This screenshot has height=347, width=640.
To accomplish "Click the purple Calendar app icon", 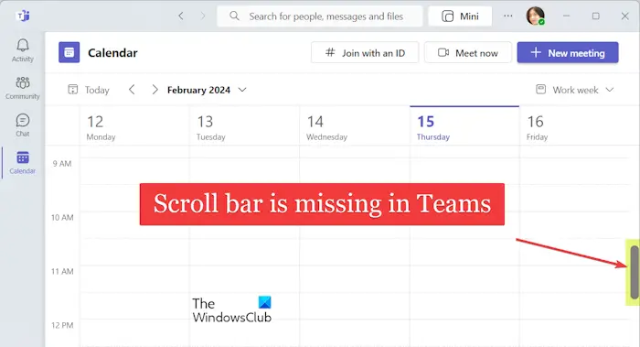I will (x=69, y=52).
